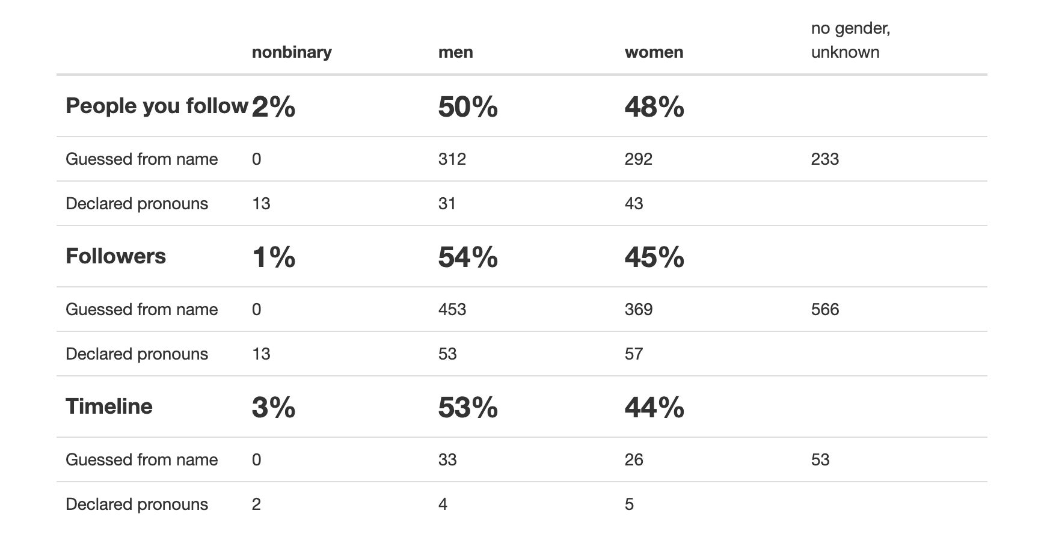Click the 44% women Timeline value

[x=654, y=408]
